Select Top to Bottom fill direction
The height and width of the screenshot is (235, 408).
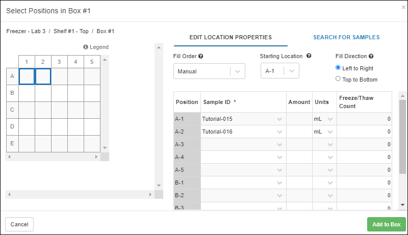click(x=338, y=79)
